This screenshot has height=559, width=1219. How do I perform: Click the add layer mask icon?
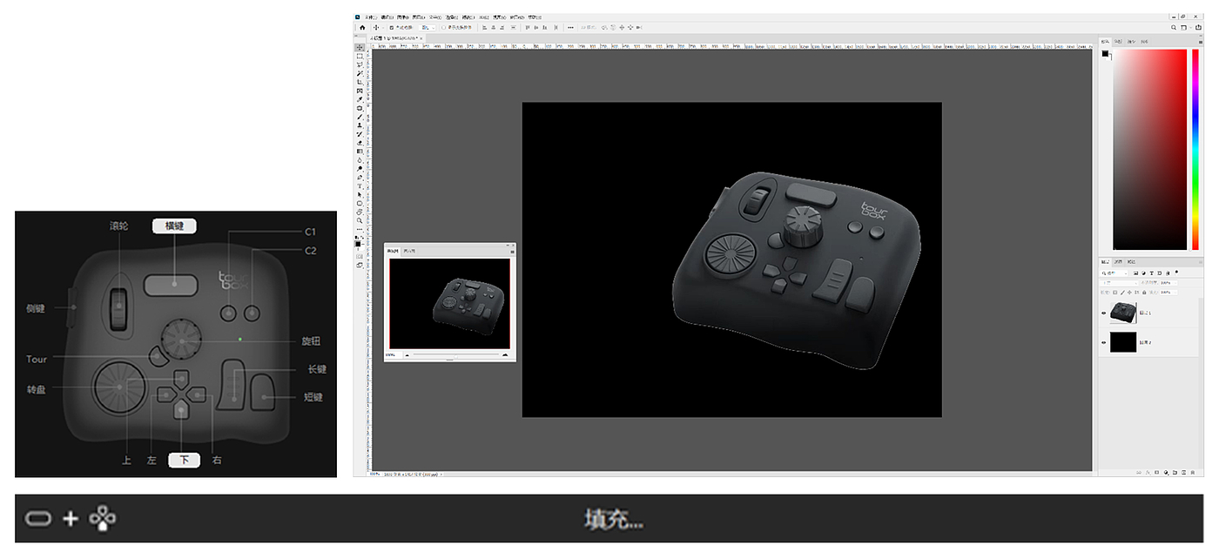click(1157, 472)
